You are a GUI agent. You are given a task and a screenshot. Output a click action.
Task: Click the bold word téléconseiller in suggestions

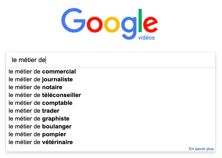click(x=62, y=95)
